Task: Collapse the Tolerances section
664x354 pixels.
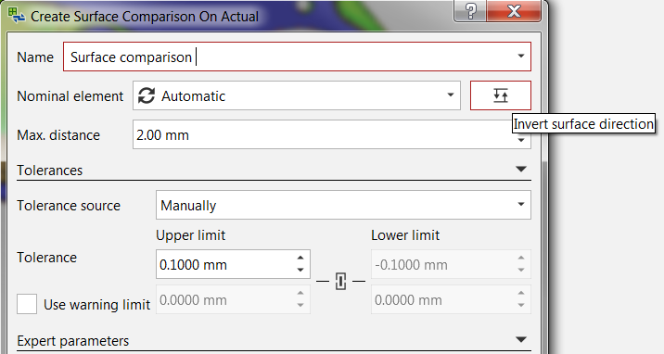Action: pyautogui.click(x=521, y=170)
